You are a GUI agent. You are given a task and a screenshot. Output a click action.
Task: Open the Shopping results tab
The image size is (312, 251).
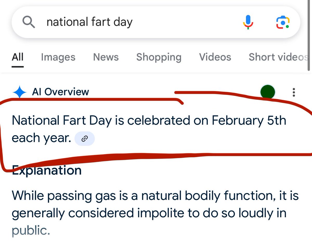pyautogui.click(x=159, y=57)
